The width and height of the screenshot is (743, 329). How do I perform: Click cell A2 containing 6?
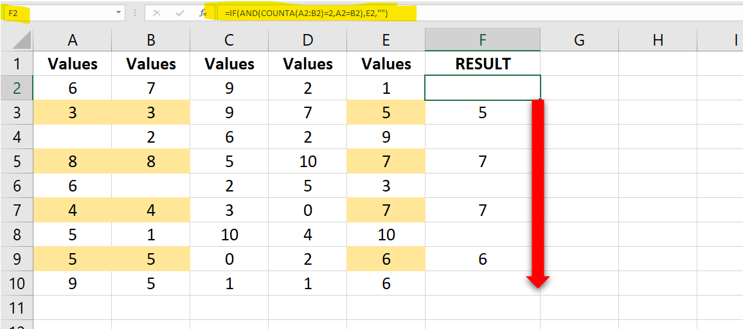(x=73, y=87)
